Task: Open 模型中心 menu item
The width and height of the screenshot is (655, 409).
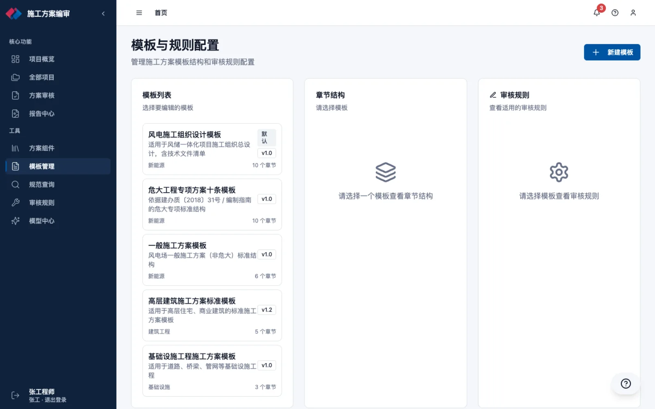Action: tap(58, 221)
